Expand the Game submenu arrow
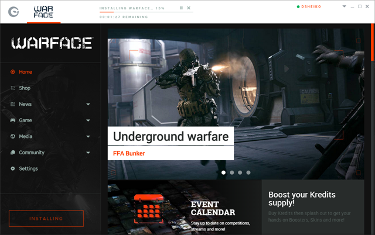The image size is (375, 235). pyautogui.click(x=88, y=120)
